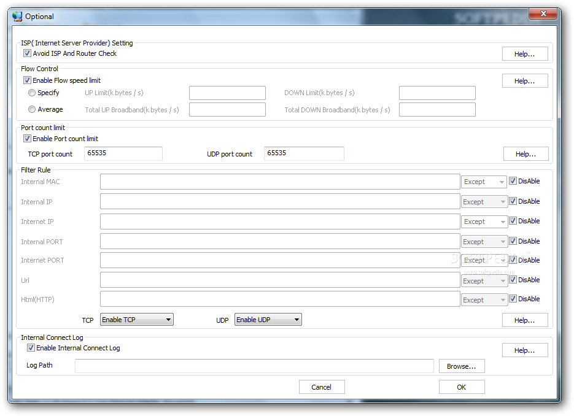Click Total DOWN Broadband input field

[x=438, y=109]
